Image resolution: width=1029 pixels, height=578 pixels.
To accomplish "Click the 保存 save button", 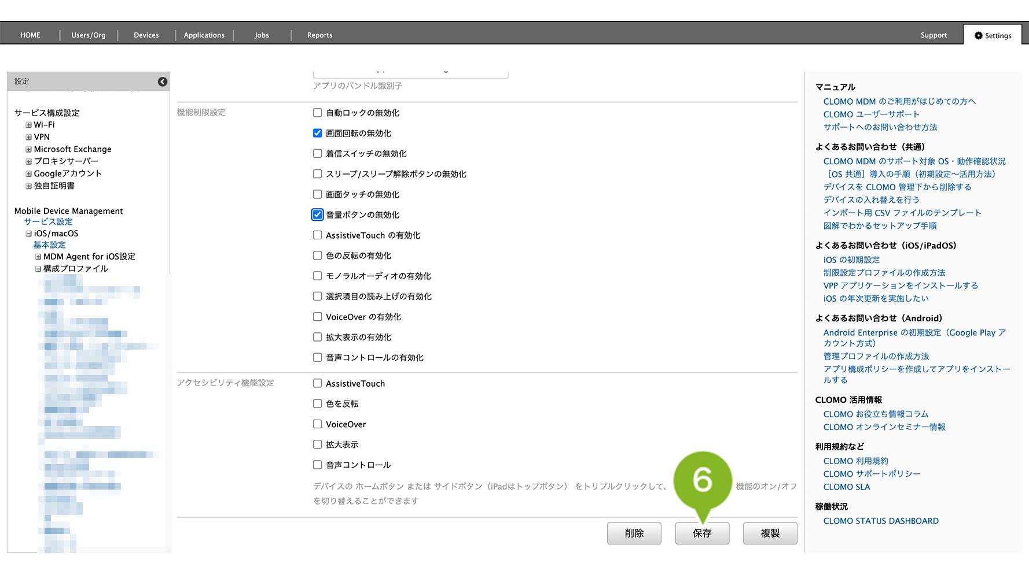I will [x=701, y=533].
